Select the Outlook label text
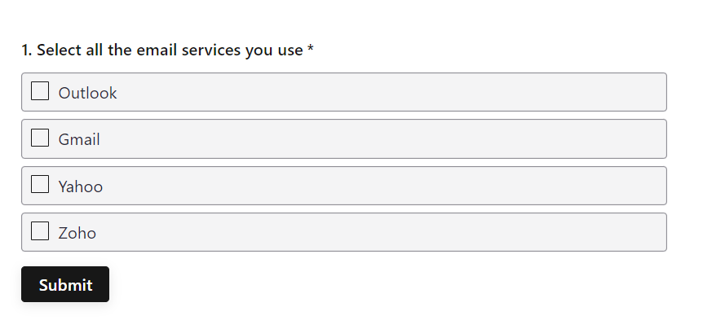Screen dimensions: 703x329 click(87, 93)
